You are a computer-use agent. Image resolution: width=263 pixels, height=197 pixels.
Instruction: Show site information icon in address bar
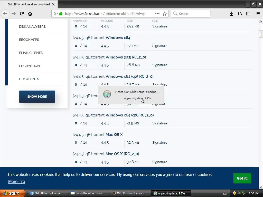pyautogui.click(x=56, y=14)
